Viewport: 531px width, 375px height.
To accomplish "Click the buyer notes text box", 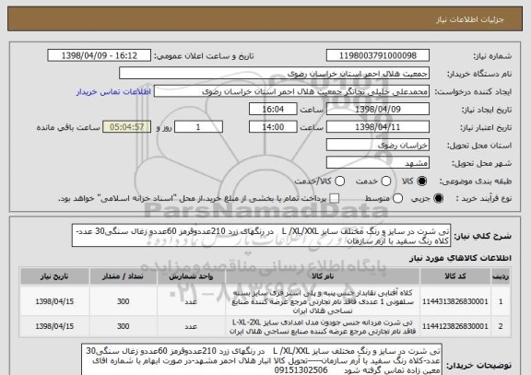I will tap(262, 360).
